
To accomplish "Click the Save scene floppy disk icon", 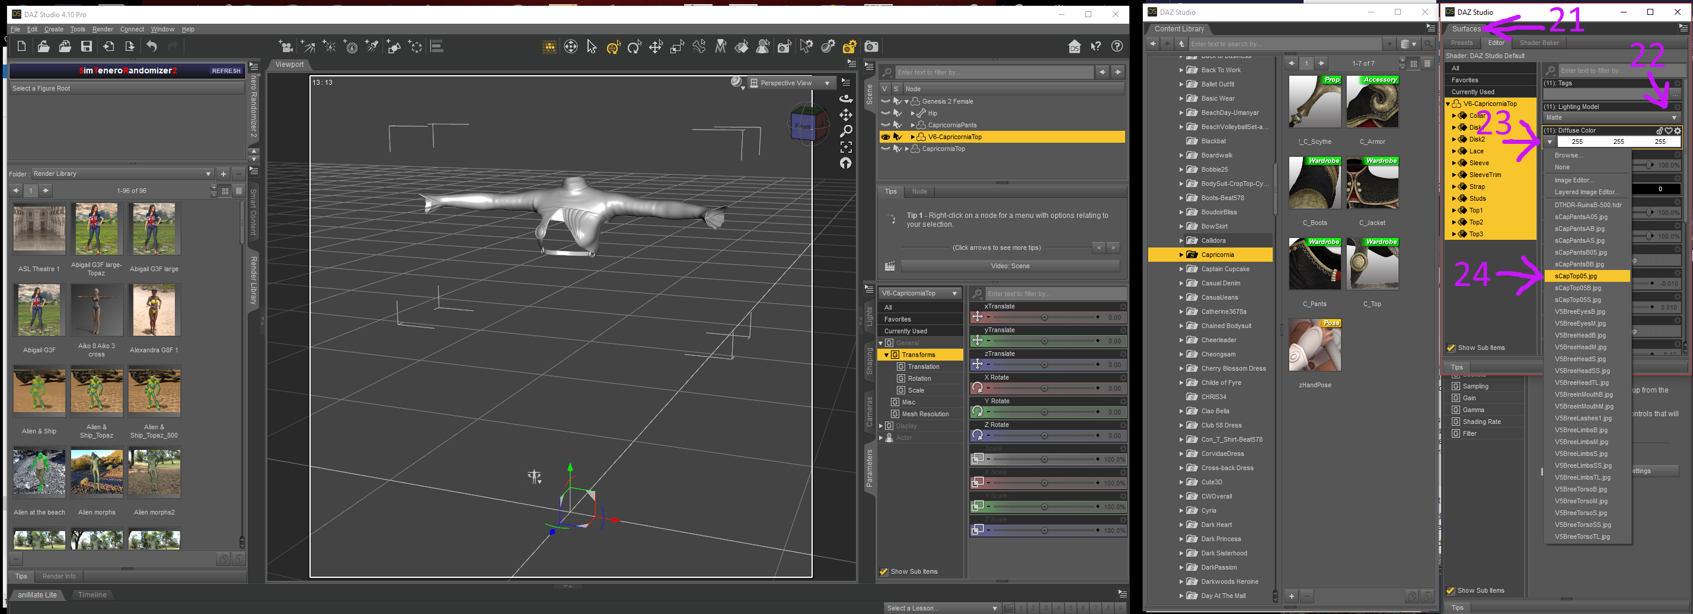I will click(86, 47).
